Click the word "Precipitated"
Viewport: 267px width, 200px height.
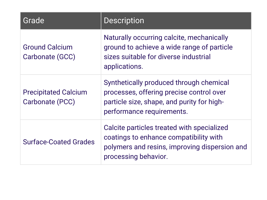pyautogui.click(x=38, y=92)
